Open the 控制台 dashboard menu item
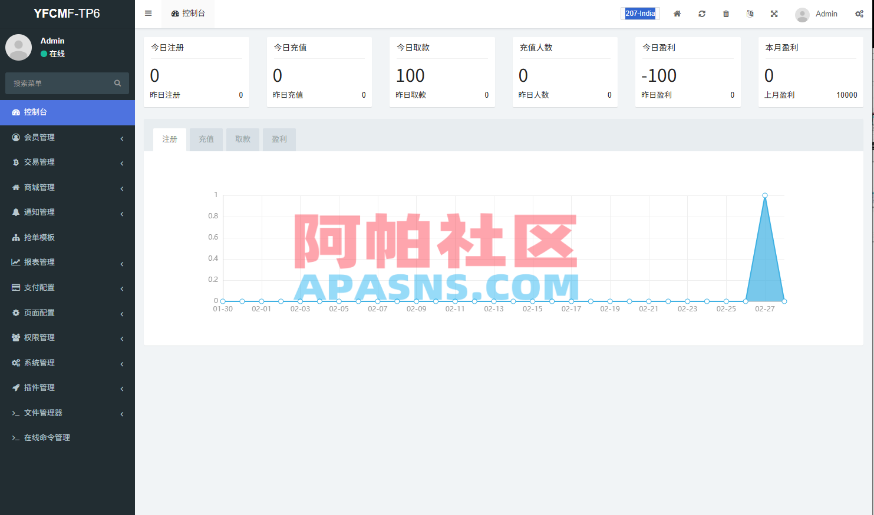Image resolution: width=874 pixels, height=515 pixels. click(x=67, y=112)
